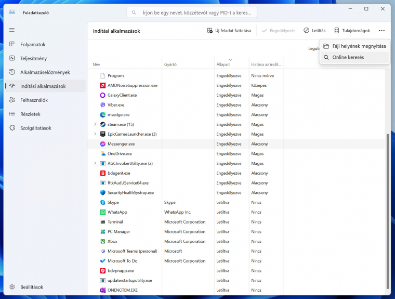Open the Felhasználók page
The height and width of the screenshot is (299, 395).
(x=45, y=100)
